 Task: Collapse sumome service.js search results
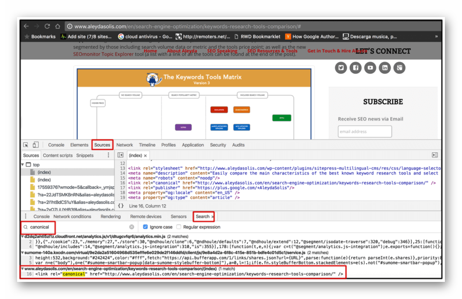pyautogui.click(x=22, y=252)
